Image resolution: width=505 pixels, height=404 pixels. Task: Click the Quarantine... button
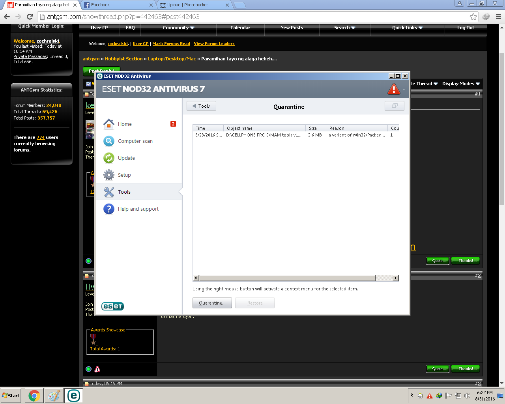212,303
